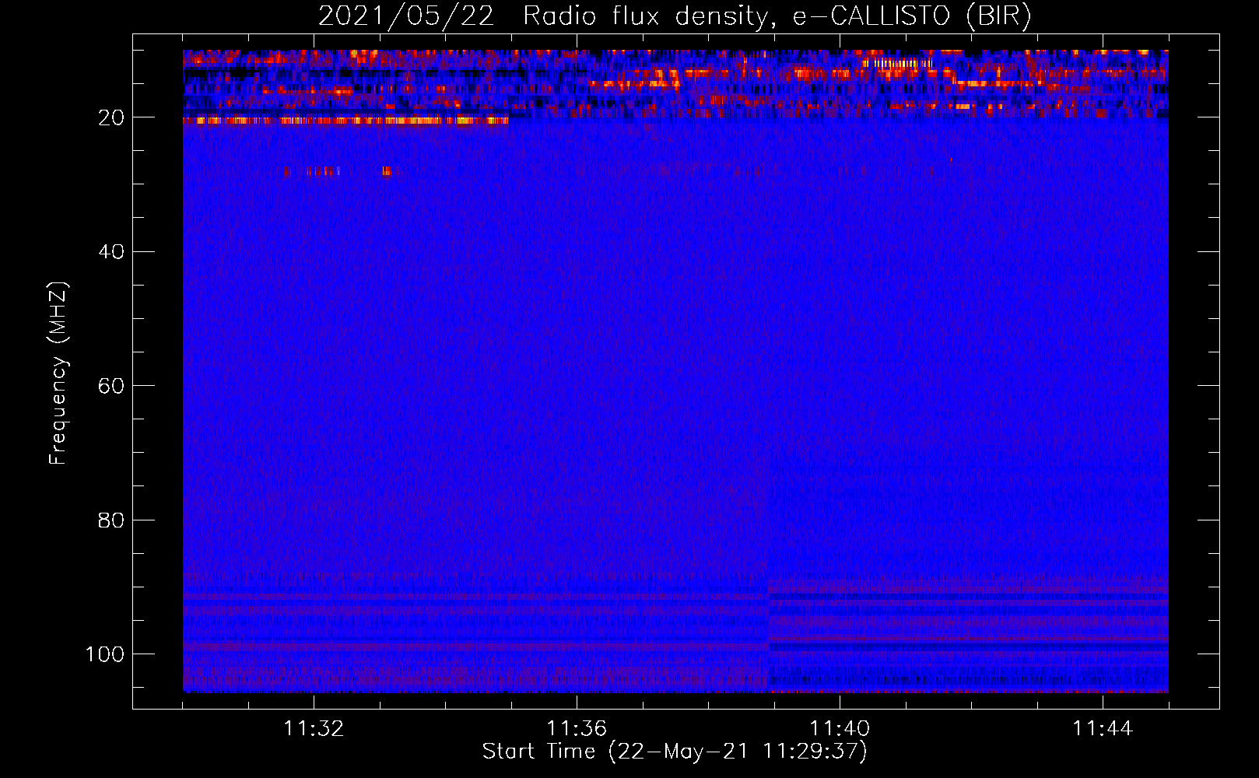This screenshot has width=1259, height=778.
Task: Click the '11:44' time tick label
Action: pyautogui.click(x=1103, y=728)
